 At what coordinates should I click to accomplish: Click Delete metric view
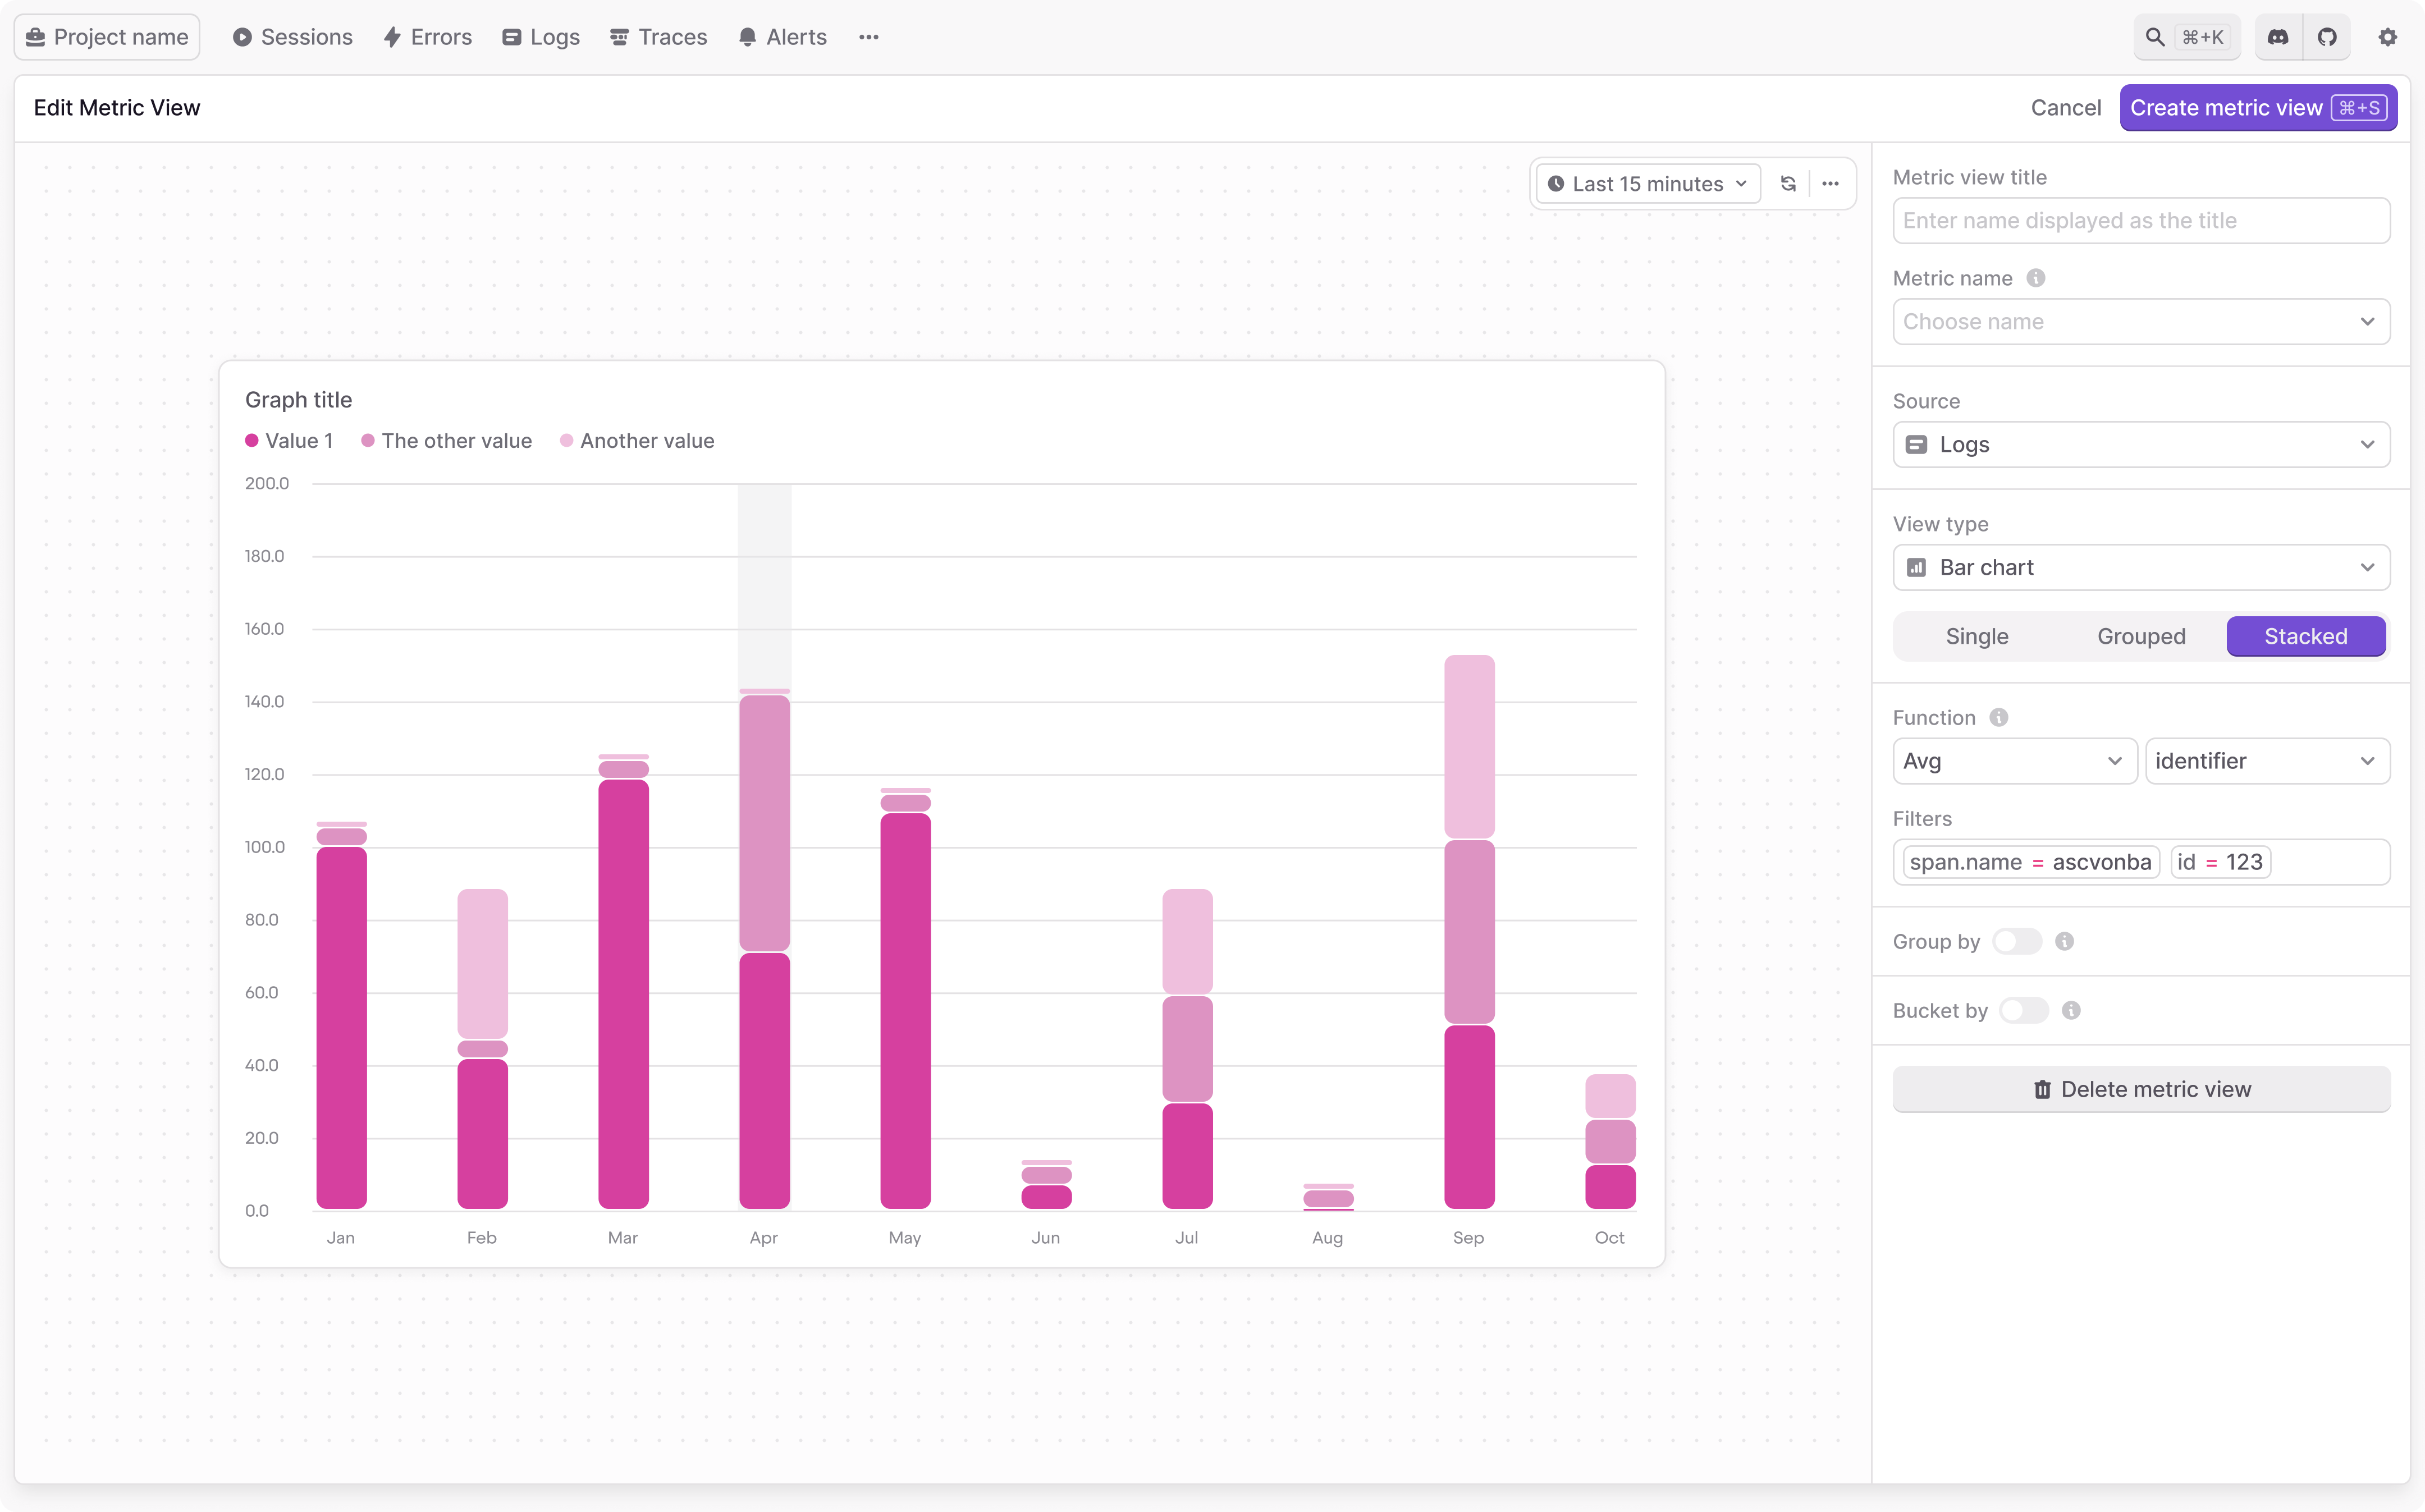[x=2140, y=1089]
